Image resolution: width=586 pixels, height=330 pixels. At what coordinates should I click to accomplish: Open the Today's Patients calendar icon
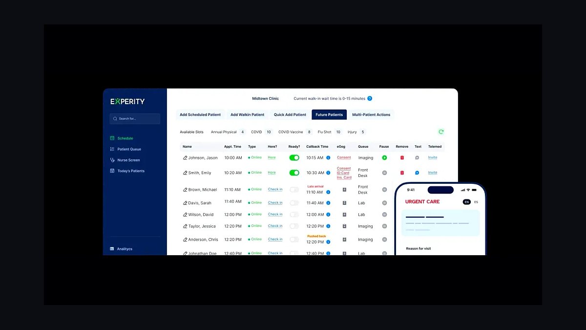click(112, 171)
